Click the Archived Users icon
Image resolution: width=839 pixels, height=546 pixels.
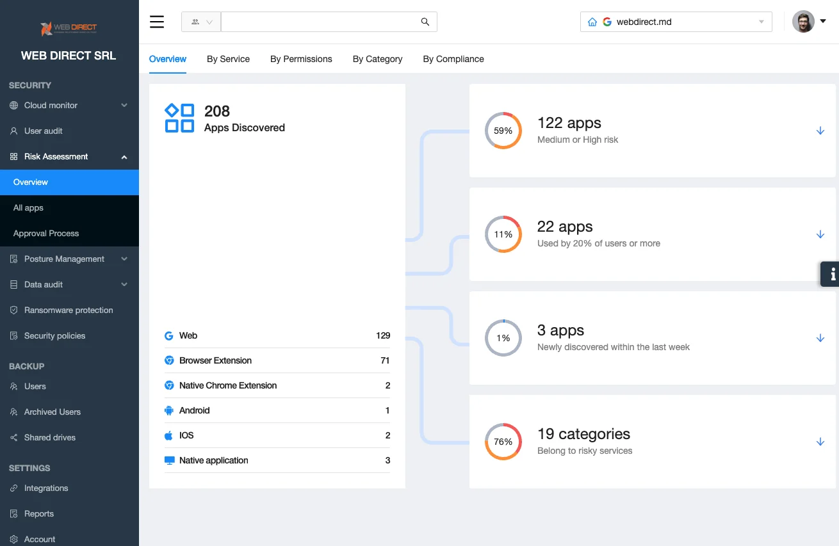tap(14, 412)
